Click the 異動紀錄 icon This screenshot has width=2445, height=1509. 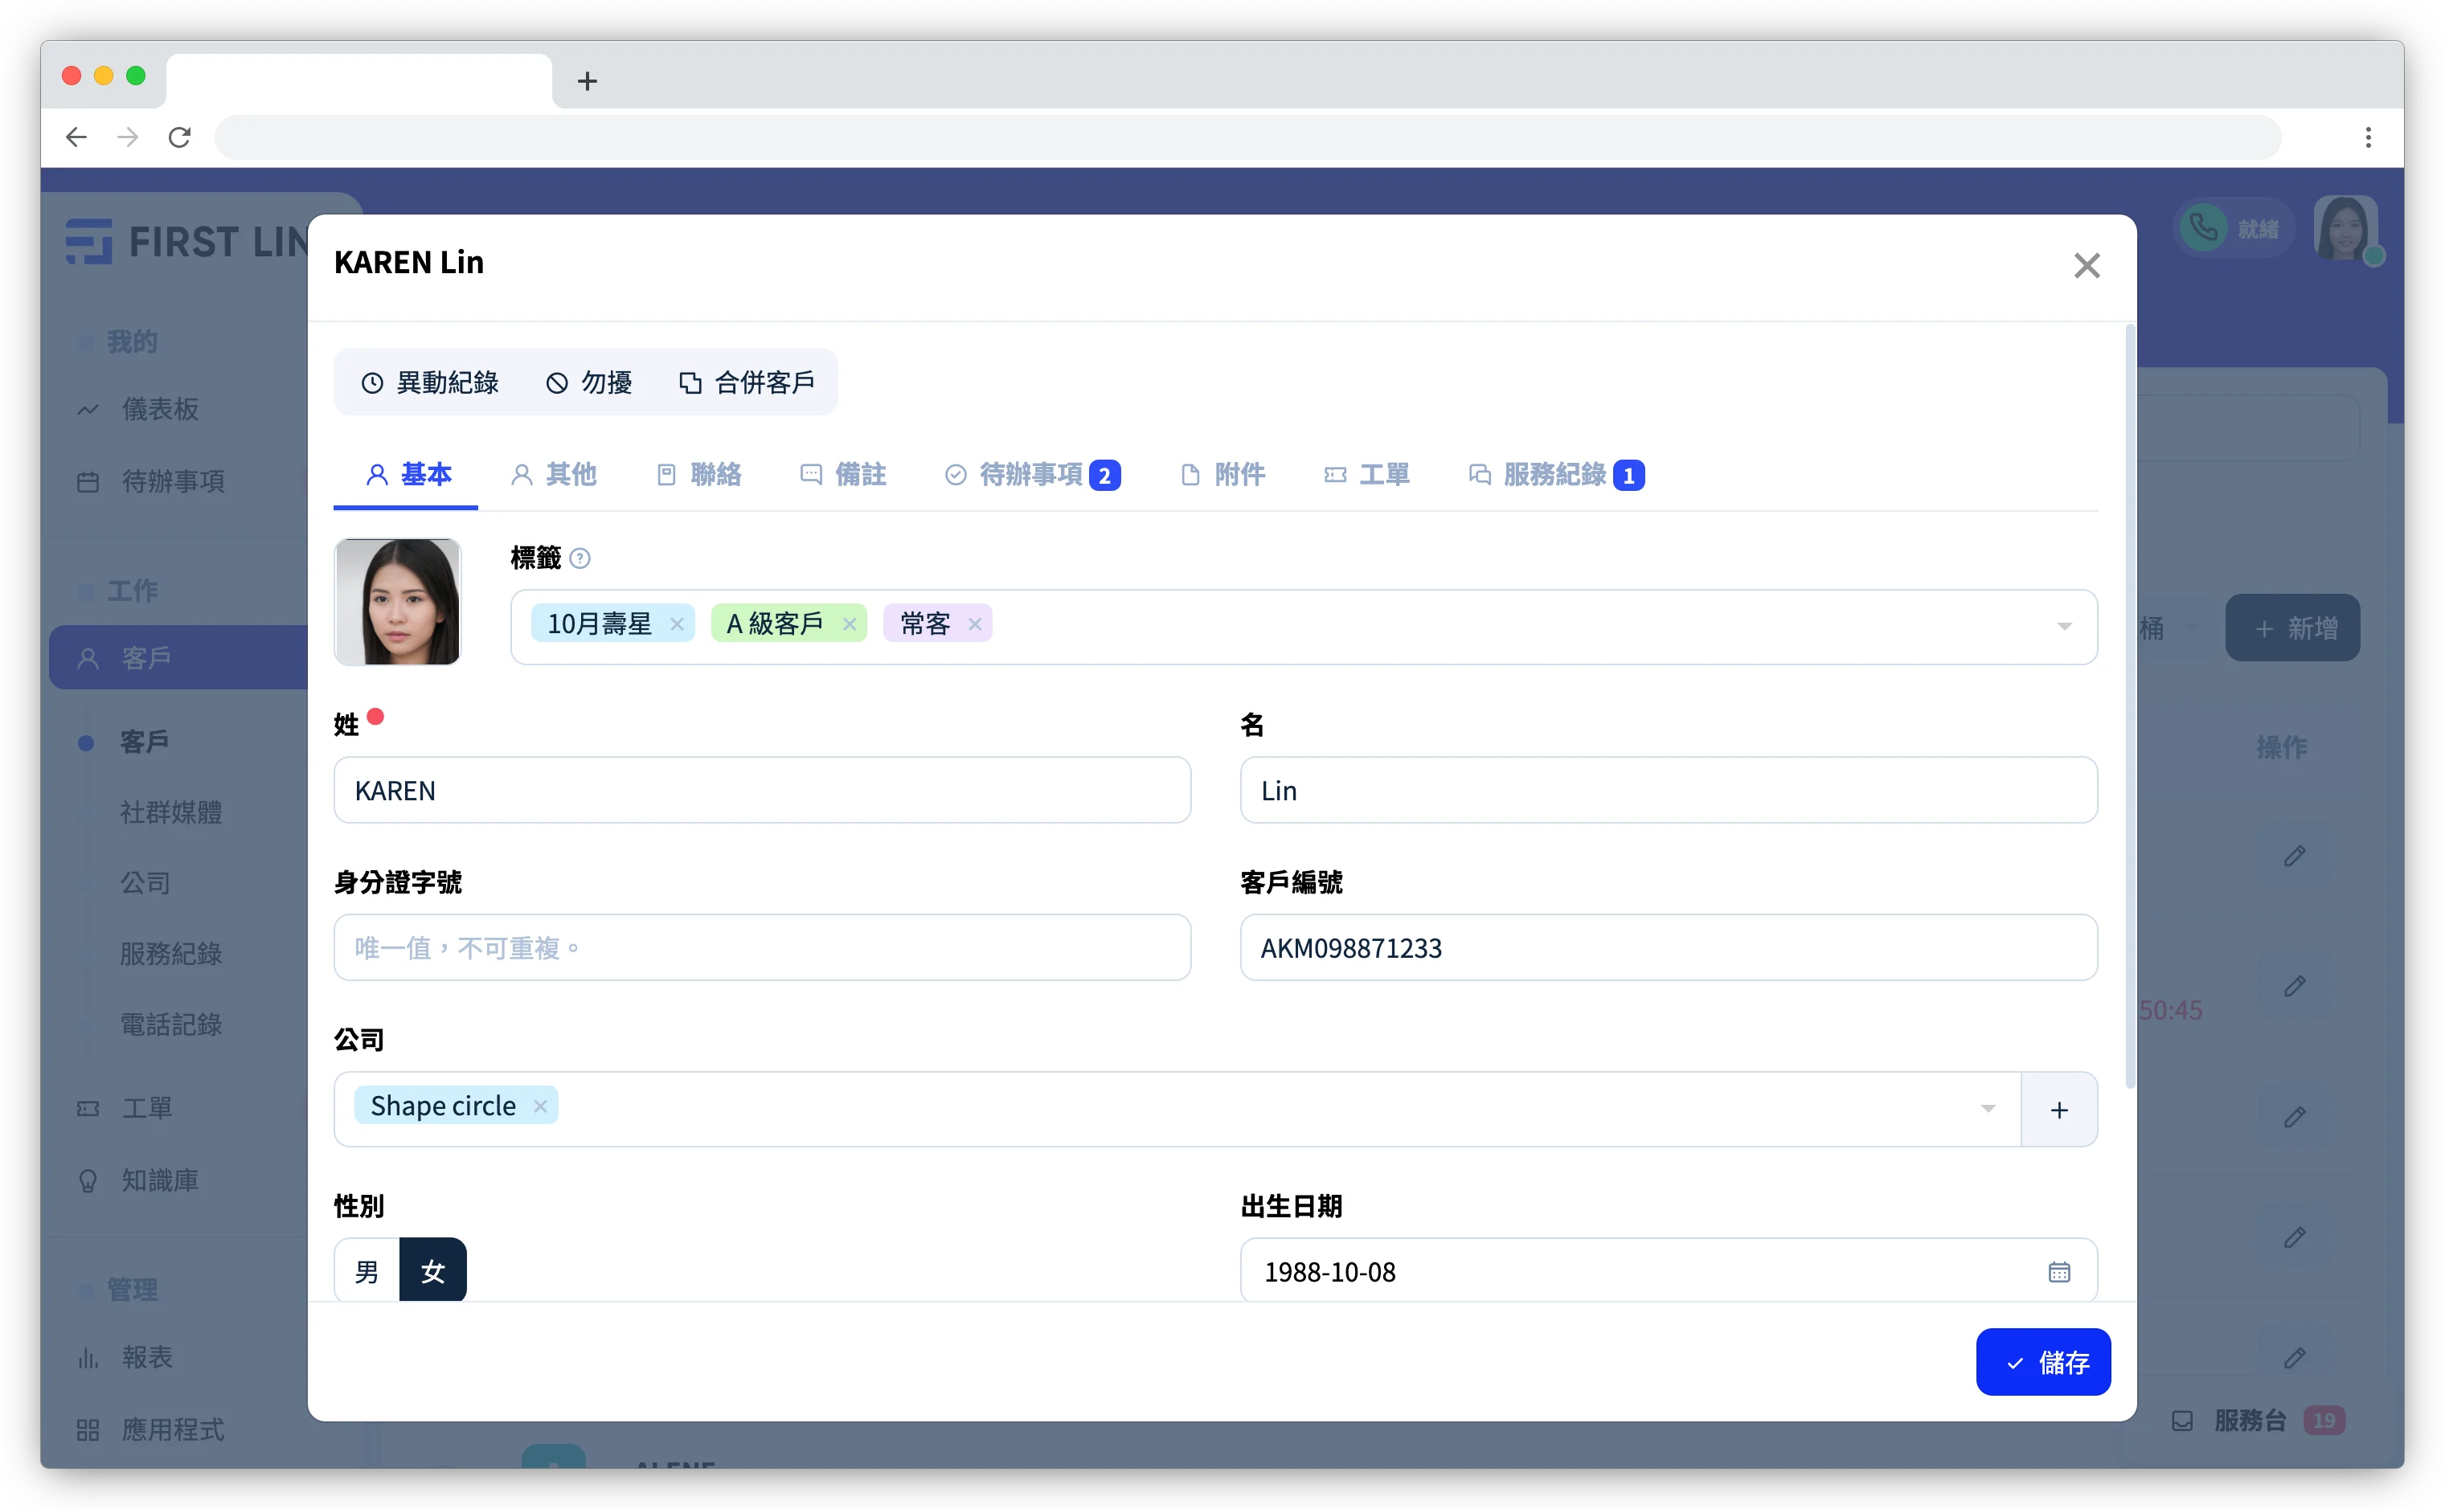click(374, 382)
